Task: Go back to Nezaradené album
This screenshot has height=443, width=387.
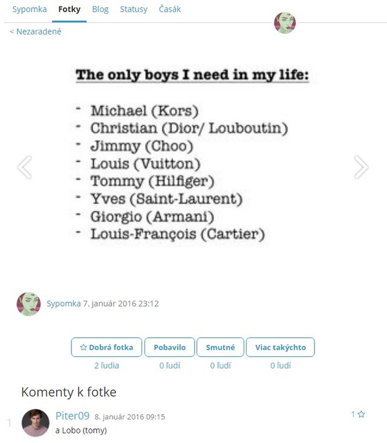Action: click(36, 31)
